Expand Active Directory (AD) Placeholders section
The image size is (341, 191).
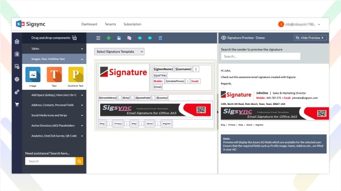(54, 126)
